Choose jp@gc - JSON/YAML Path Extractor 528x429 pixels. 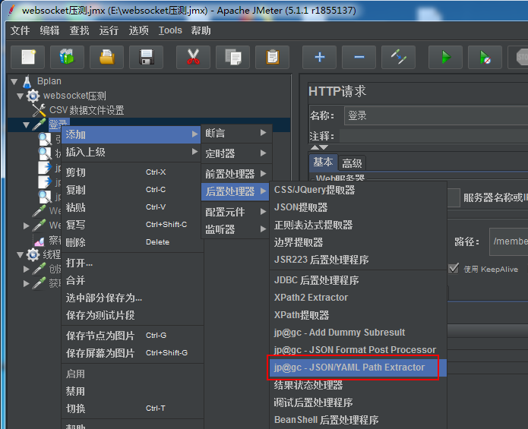[x=359, y=367]
